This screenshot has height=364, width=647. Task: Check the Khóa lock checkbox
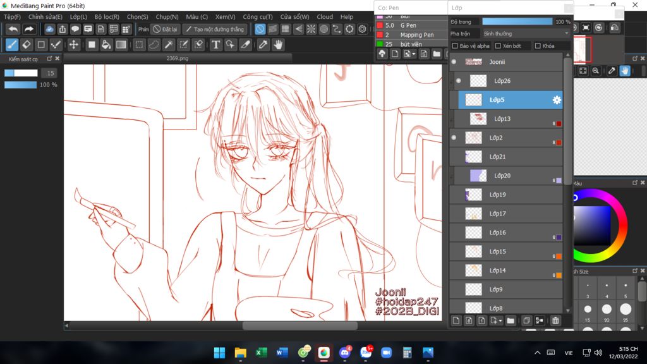(x=538, y=46)
